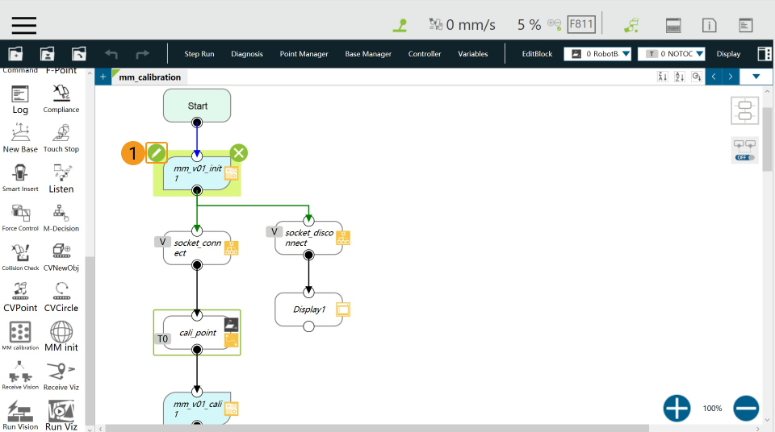Screen dimensions: 775x432
Task: Open the Variables panel
Action: tap(472, 54)
